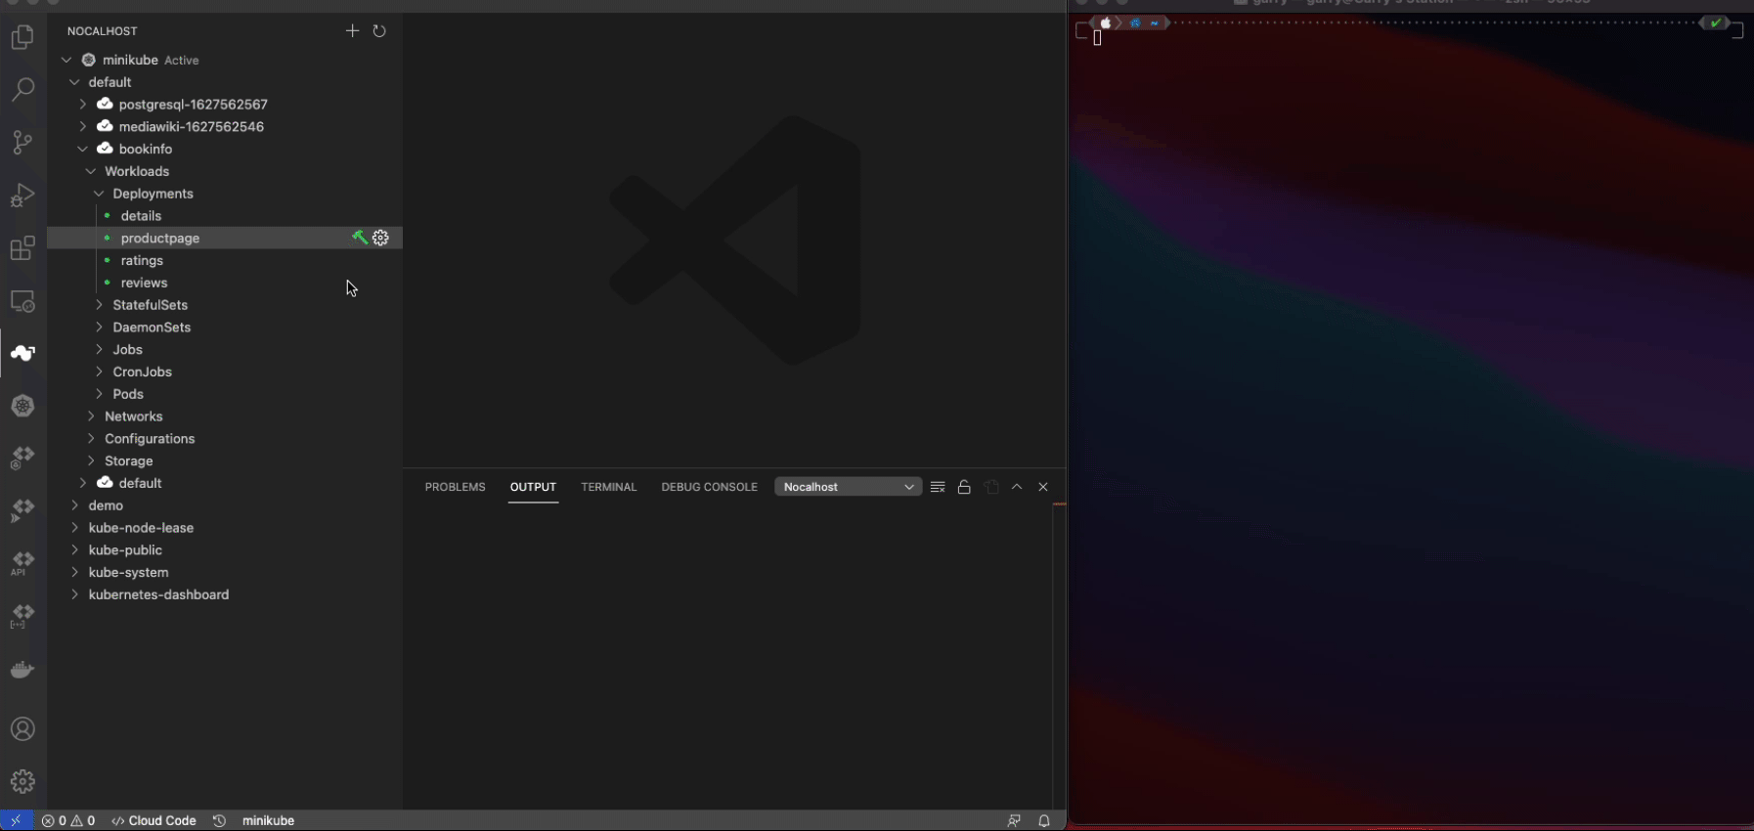Refresh the Nocalhost tree
Screen dimensions: 1754x831
379,30
